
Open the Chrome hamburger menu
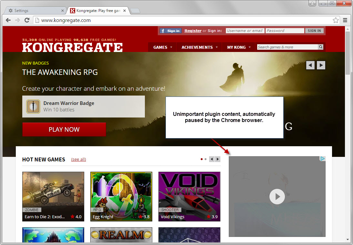[x=345, y=20]
